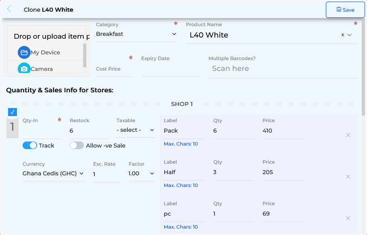Screen dimensions: 367x235
Task: Click the Camera upload icon
Action: [x=24, y=69]
